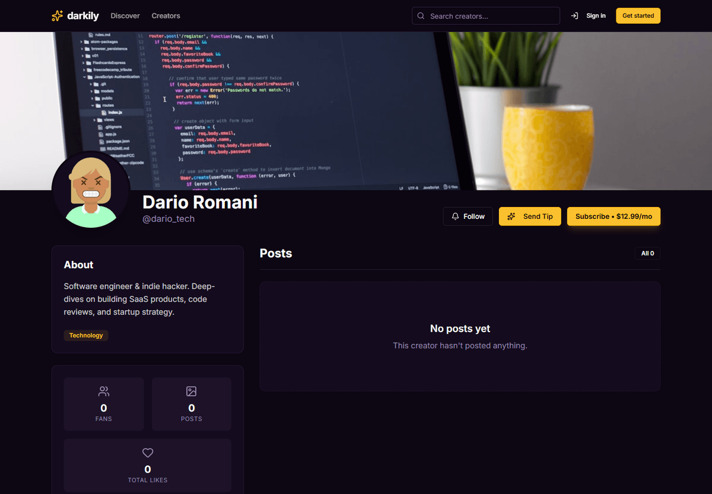Follow Dario Romani
Image resolution: width=712 pixels, height=494 pixels.
(468, 216)
